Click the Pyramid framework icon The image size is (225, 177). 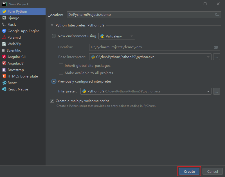[x=4, y=37]
